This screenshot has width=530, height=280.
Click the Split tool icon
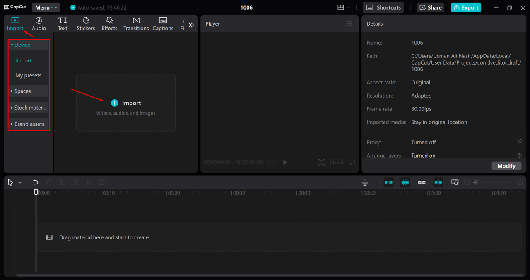point(62,182)
